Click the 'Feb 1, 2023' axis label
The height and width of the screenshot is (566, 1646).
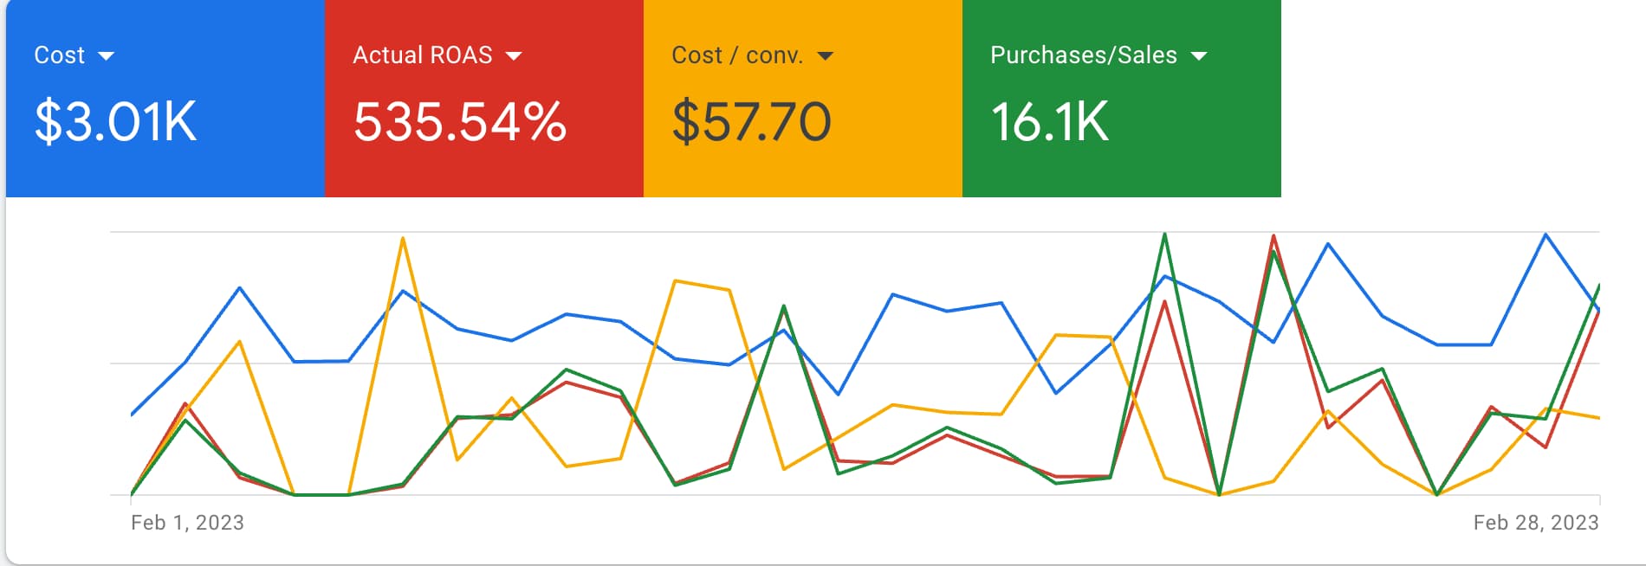[187, 523]
